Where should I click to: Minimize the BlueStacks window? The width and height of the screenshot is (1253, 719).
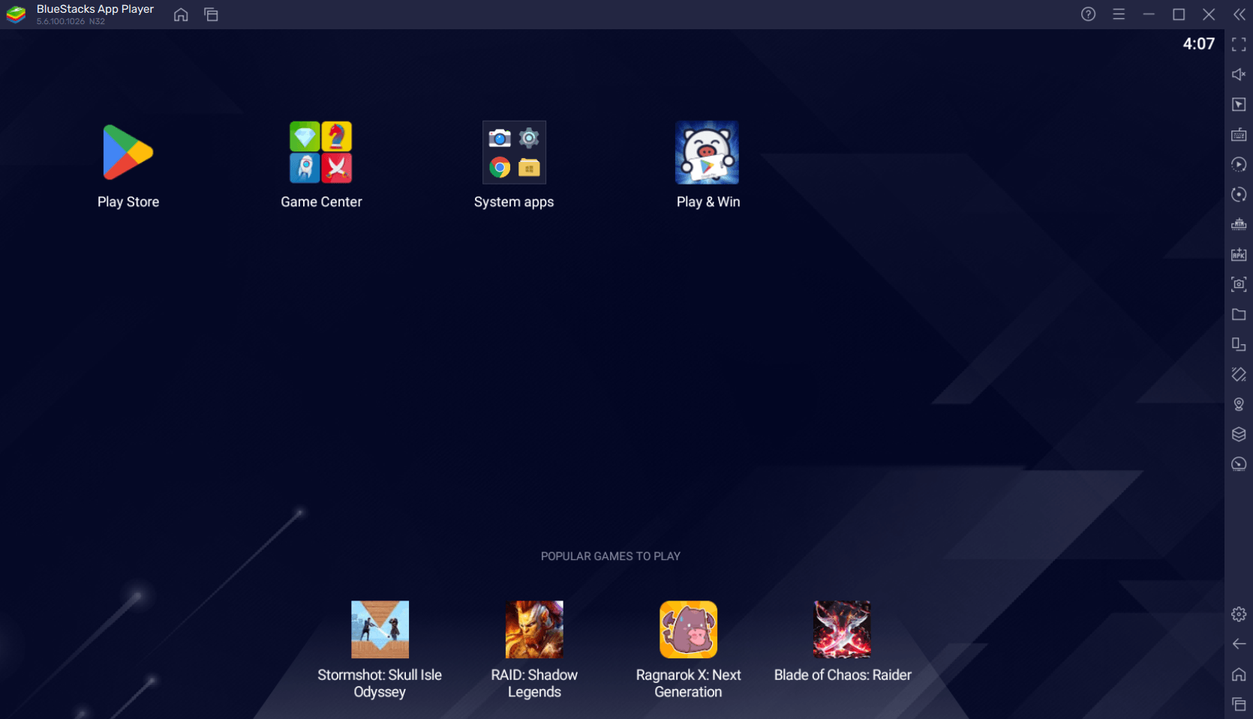(x=1149, y=14)
